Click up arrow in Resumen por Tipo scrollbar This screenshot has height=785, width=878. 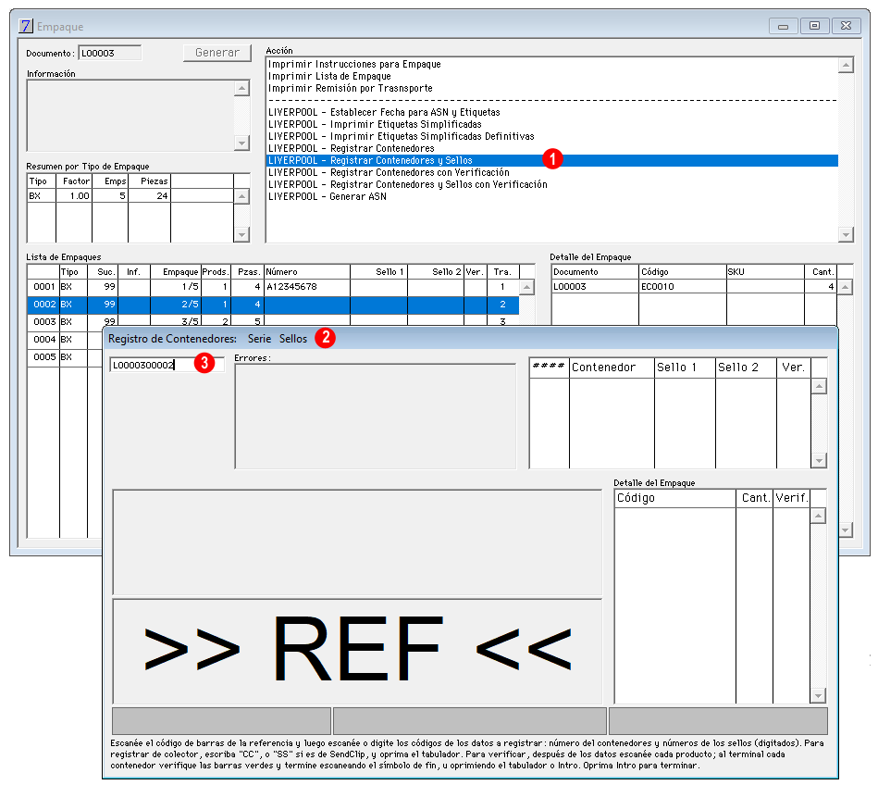click(241, 196)
